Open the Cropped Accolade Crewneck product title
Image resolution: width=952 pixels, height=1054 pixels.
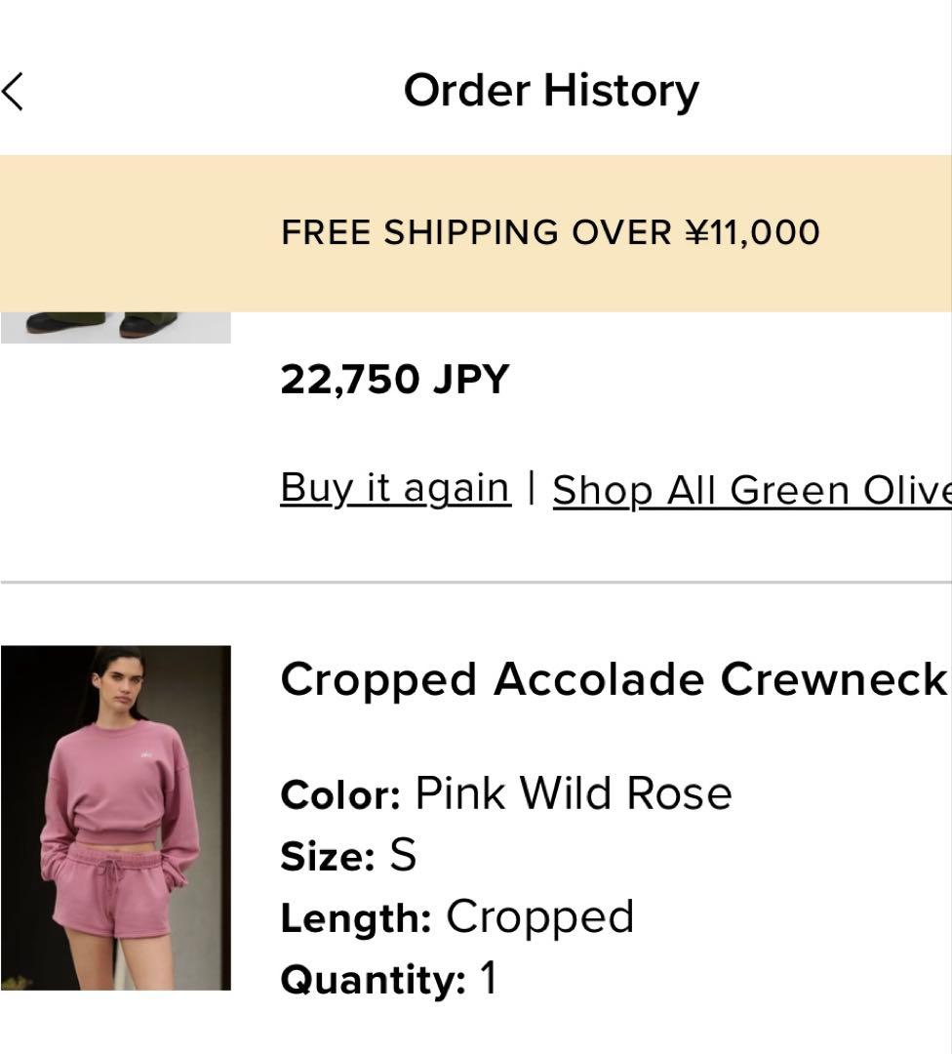click(613, 679)
